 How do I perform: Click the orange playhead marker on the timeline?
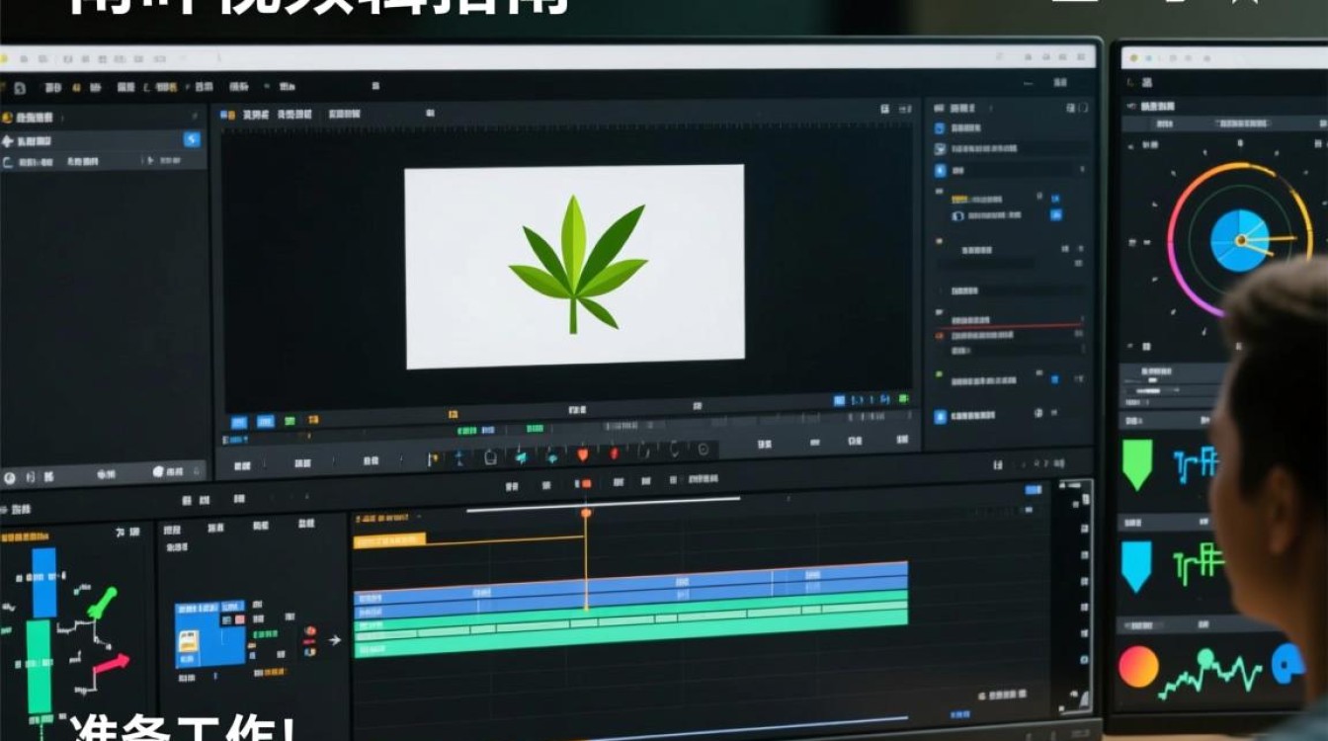(x=586, y=513)
